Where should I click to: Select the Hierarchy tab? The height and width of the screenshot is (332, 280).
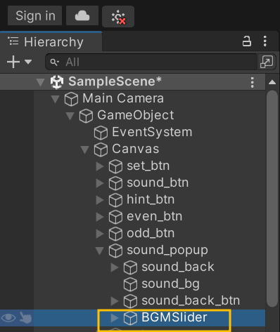[51, 42]
